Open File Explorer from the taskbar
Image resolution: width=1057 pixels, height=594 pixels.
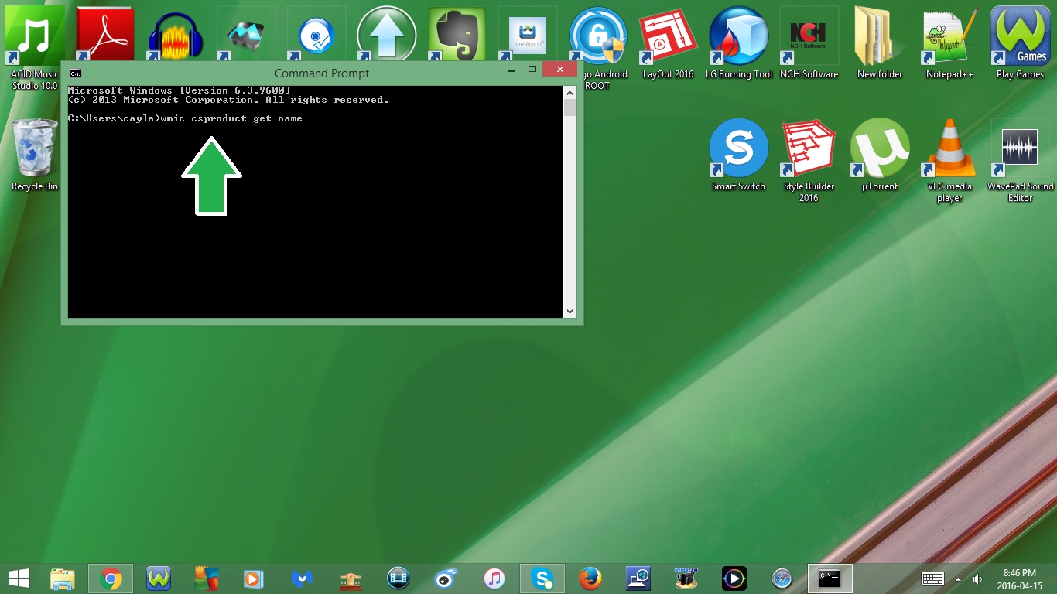pyautogui.click(x=63, y=578)
